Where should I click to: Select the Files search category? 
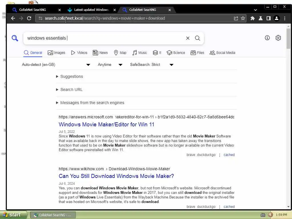coord(197,53)
